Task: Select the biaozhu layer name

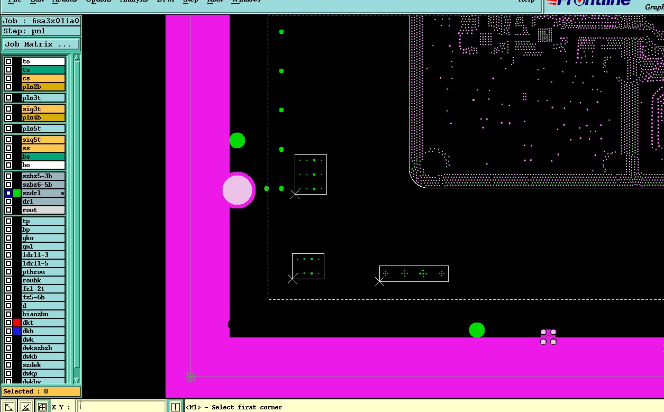Action: pos(43,314)
